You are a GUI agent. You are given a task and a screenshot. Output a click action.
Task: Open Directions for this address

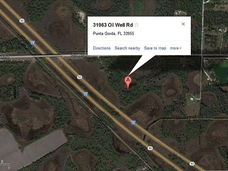point(102,48)
